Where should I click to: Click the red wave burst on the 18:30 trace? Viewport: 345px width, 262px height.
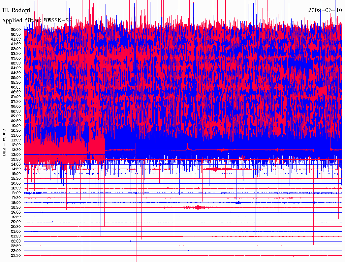pos(197,207)
